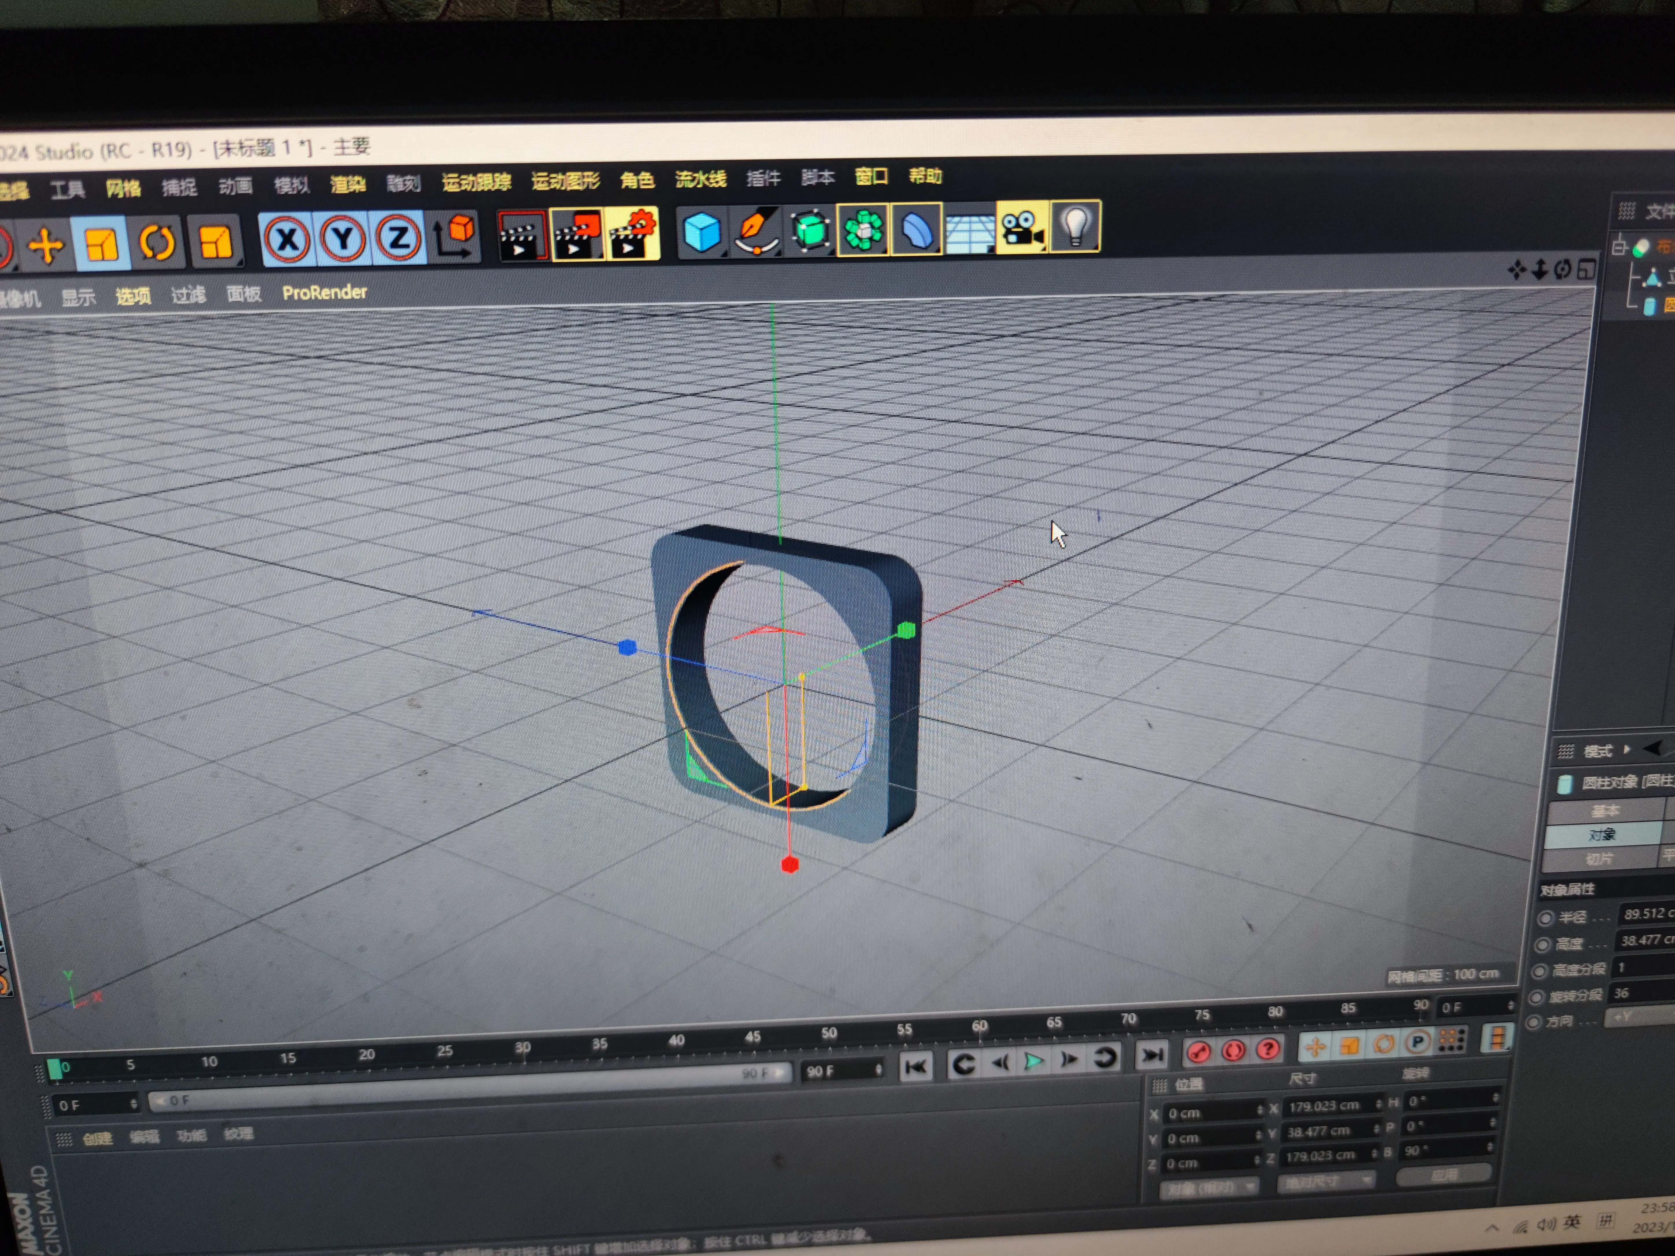Click the autokeying icon

1233,1050
